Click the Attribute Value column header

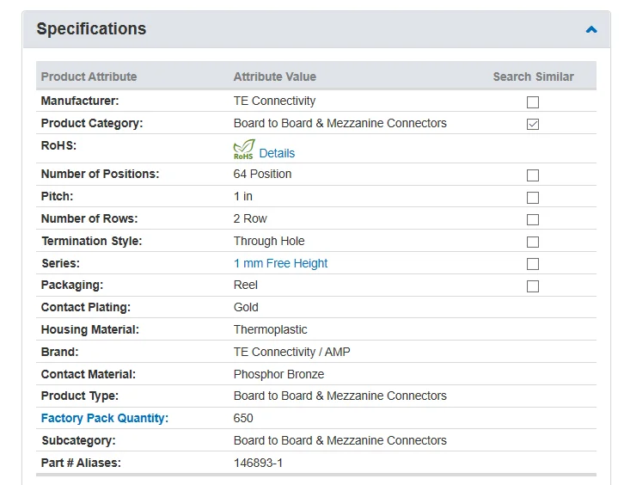tap(275, 77)
